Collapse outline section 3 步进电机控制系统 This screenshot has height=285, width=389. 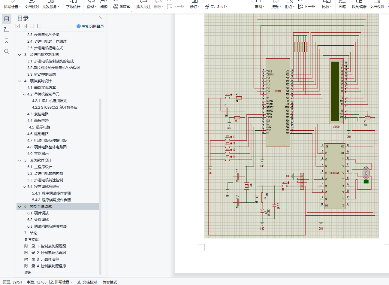point(20,55)
